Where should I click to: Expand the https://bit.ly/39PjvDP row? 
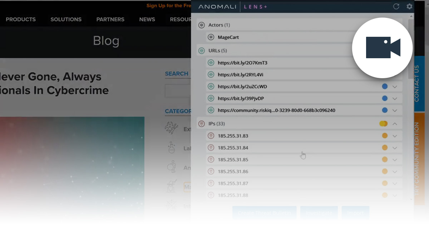(395, 98)
